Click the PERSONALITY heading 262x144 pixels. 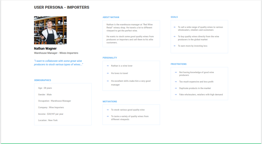(x=110, y=58)
